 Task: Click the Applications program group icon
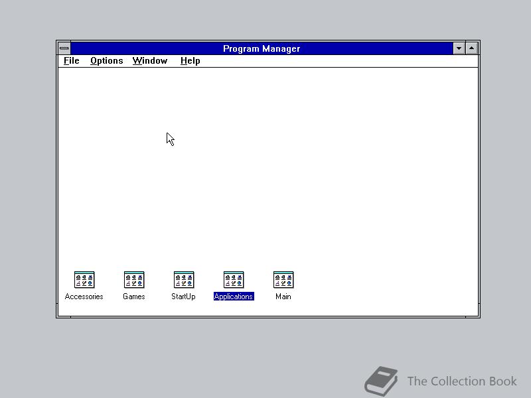click(234, 280)
